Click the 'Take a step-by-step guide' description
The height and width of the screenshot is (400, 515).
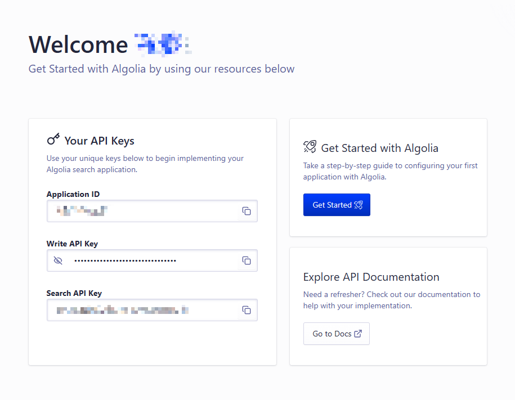tap(390, 171)
